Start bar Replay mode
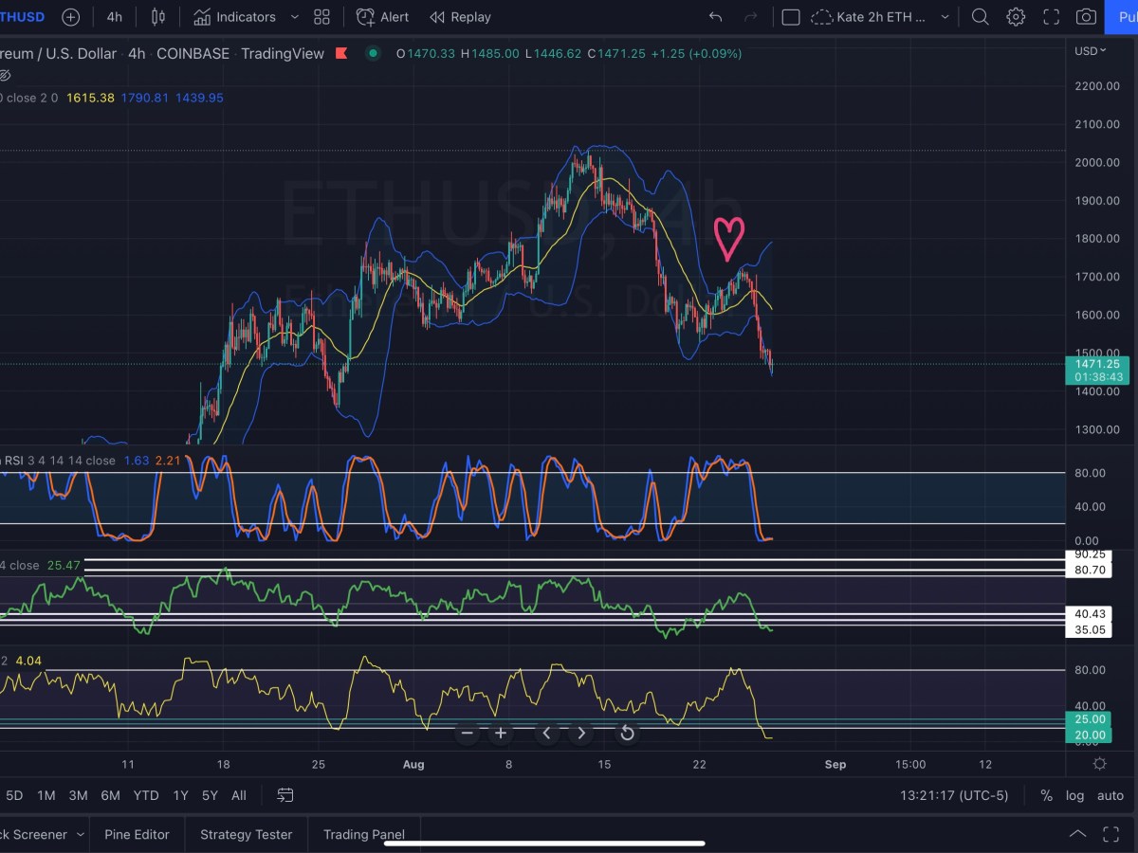This screenshot has width=1138, height=853. coord(460,16)
